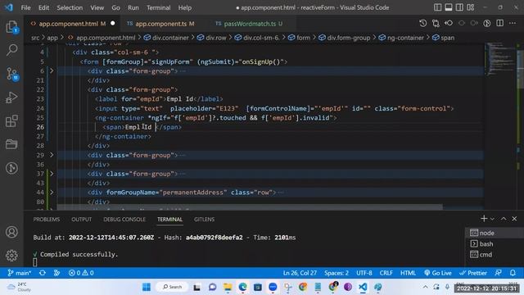Switch to the PROBLEMS panel tab

tap(47, 220)
